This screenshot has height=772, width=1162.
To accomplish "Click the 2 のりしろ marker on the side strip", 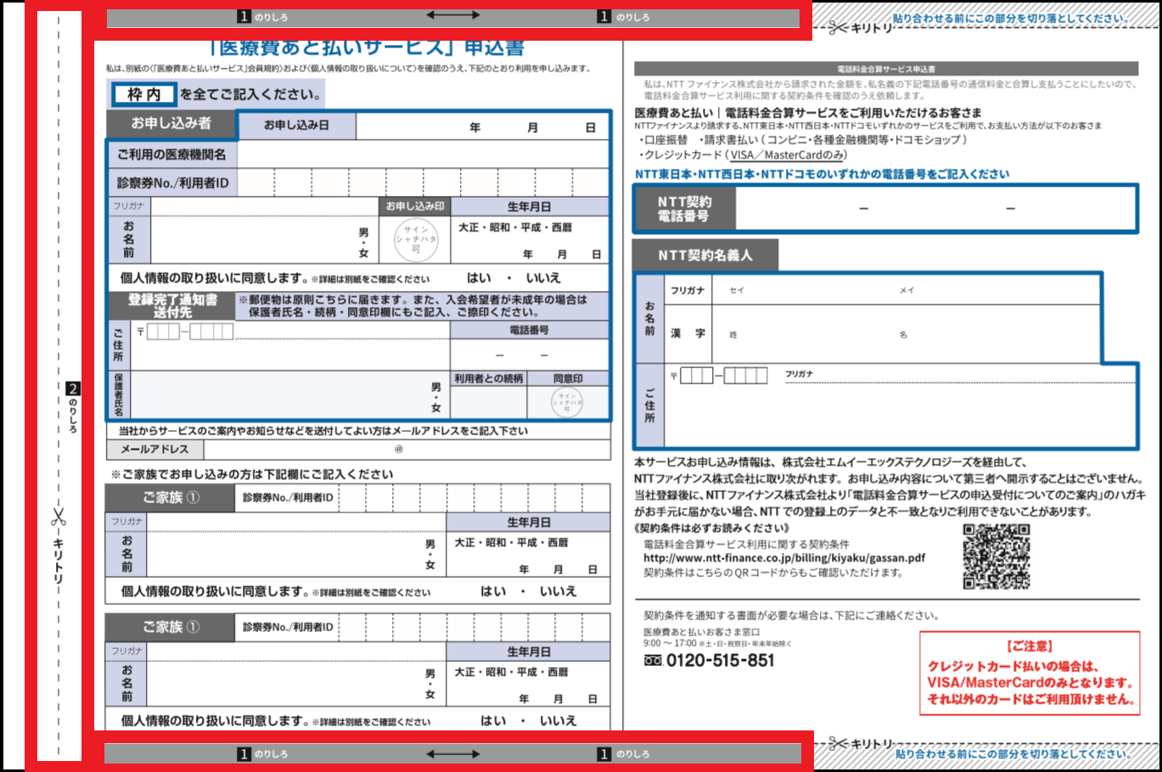I will click(73, 408).
